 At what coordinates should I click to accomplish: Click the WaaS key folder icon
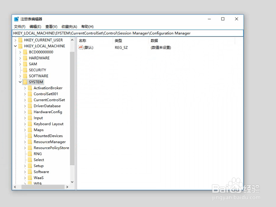coord(30,178)
